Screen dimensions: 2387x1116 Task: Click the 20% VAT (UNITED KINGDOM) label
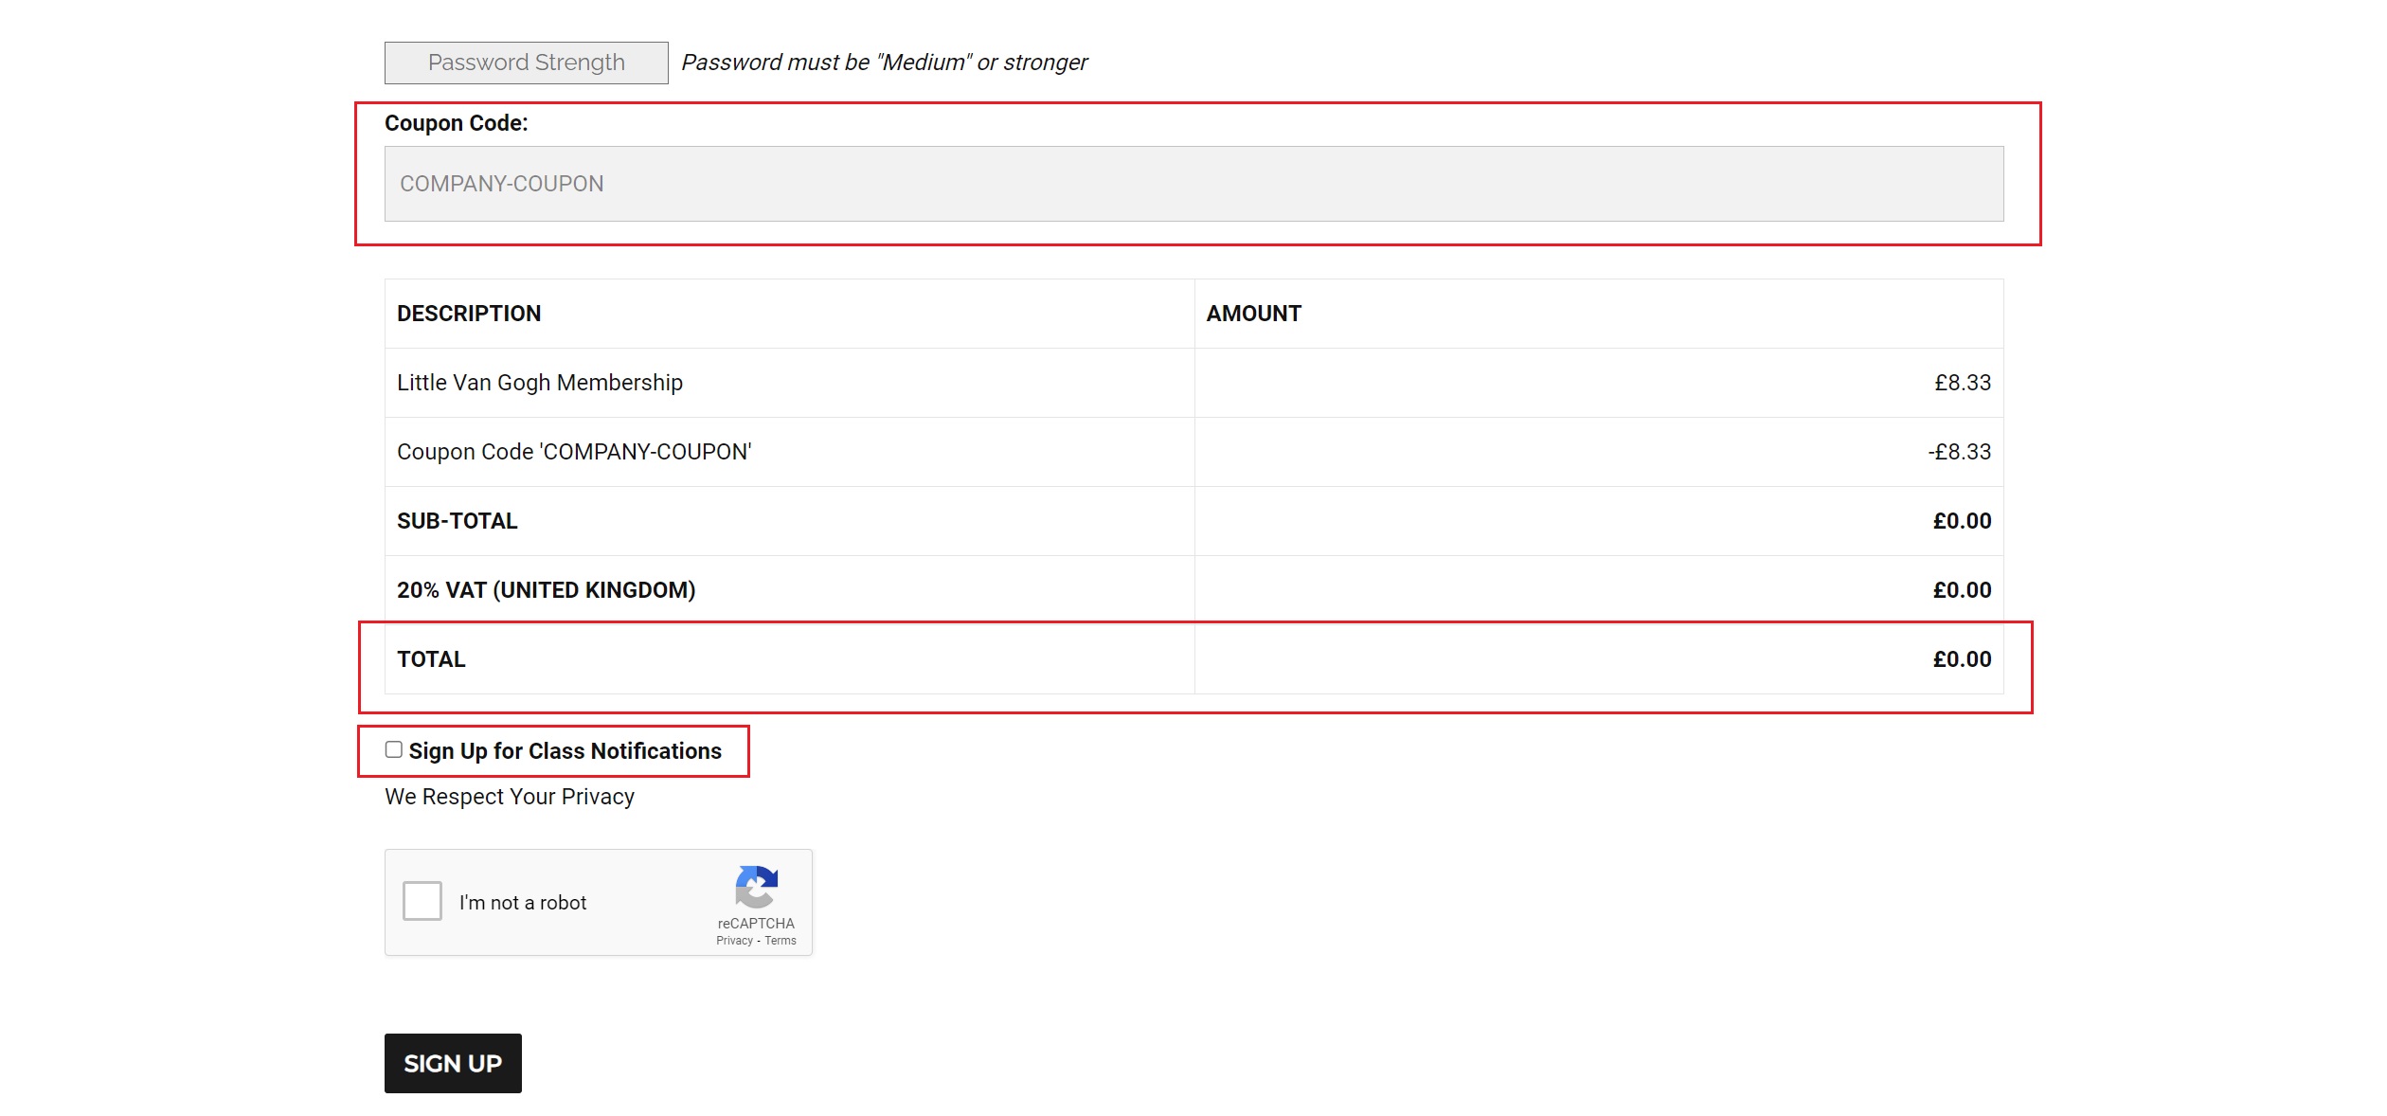pyautogui.click(x=547, y=590)
